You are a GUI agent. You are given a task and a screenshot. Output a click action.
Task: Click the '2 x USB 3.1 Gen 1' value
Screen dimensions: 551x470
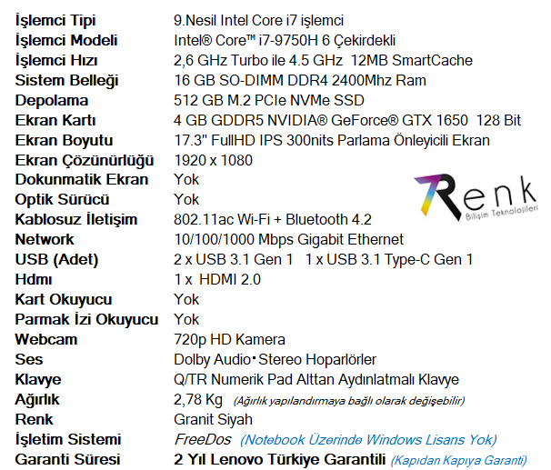click(234, 260)
